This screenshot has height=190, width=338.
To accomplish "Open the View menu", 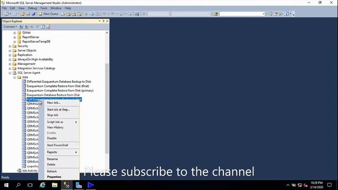I will pos(21,8).
